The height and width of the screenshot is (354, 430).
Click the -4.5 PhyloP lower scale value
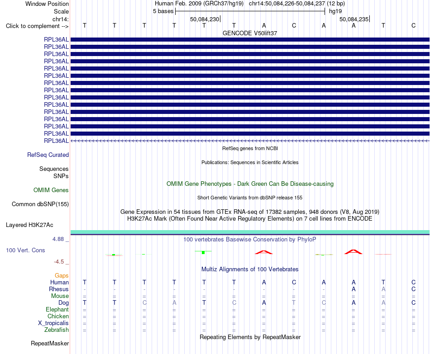(59, 262)
